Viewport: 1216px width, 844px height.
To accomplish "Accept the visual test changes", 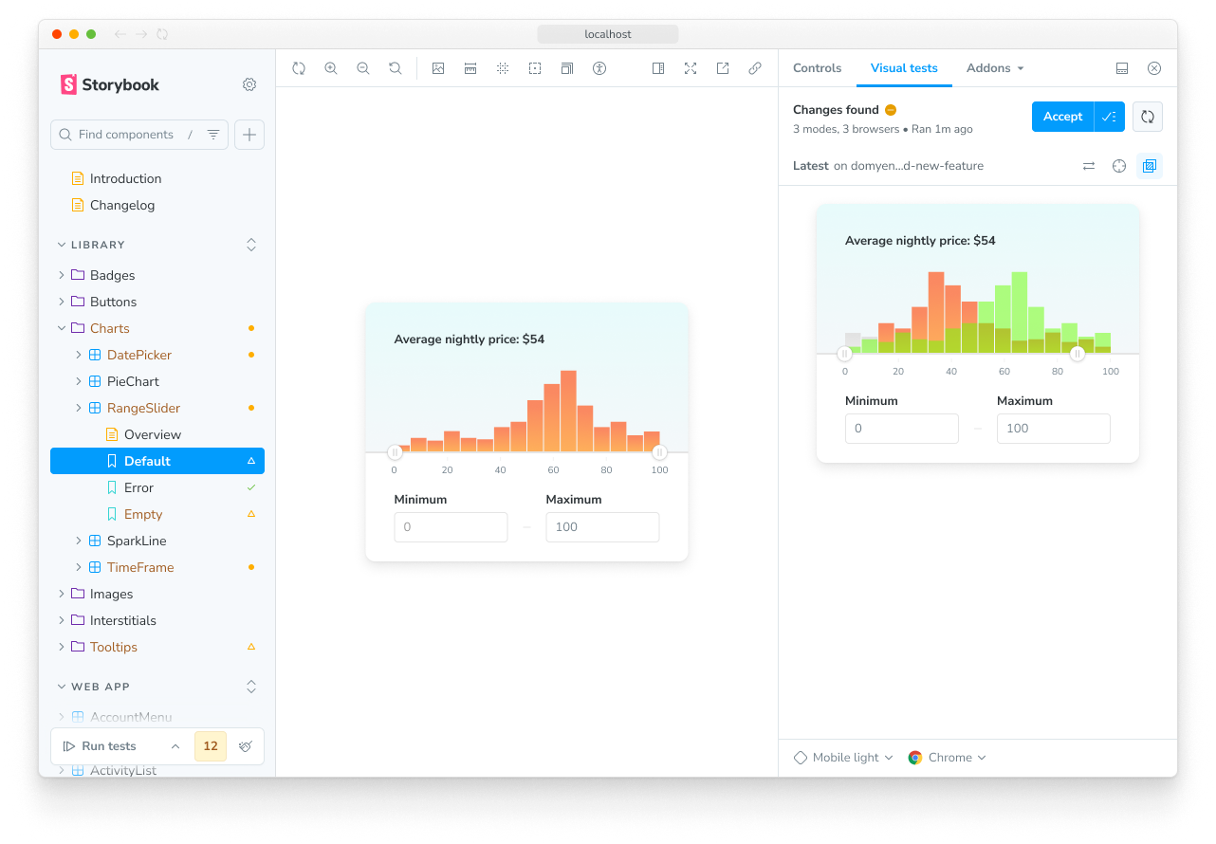I will (1062, 116).
